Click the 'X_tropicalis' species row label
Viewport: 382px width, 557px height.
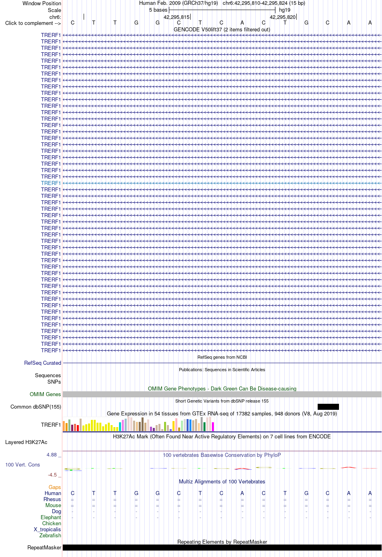tap(47, 529)
